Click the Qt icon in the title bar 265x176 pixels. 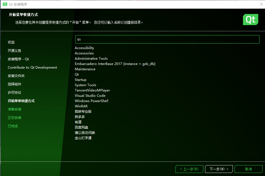(5, 4)
